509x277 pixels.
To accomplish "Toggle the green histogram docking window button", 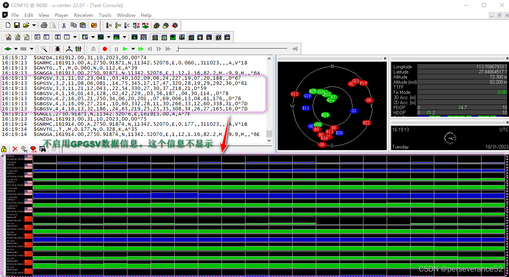I will tap(173, 37).
